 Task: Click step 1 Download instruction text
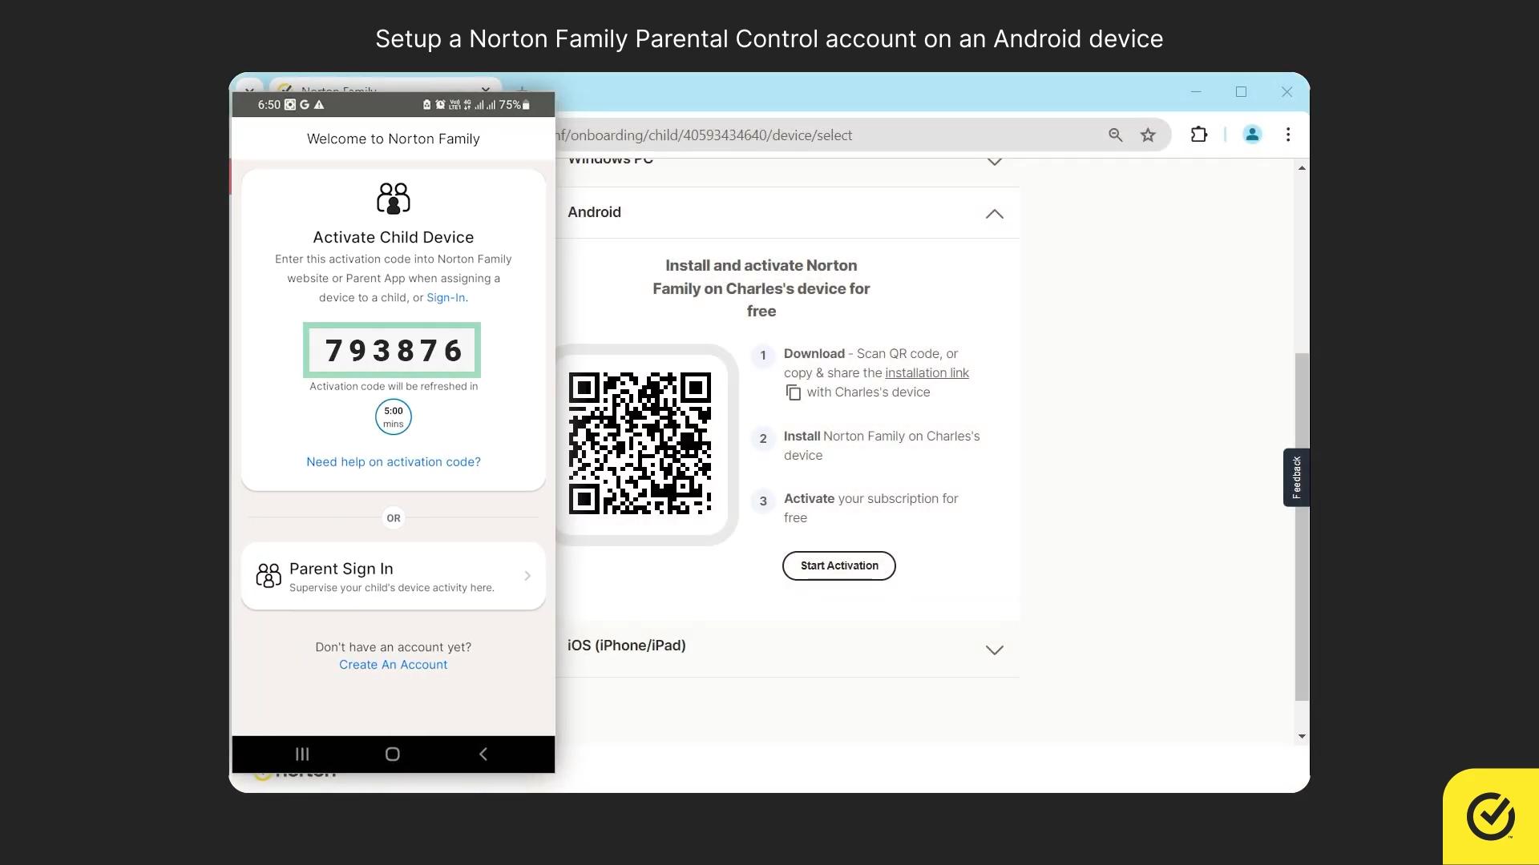[x=876, y=373]
